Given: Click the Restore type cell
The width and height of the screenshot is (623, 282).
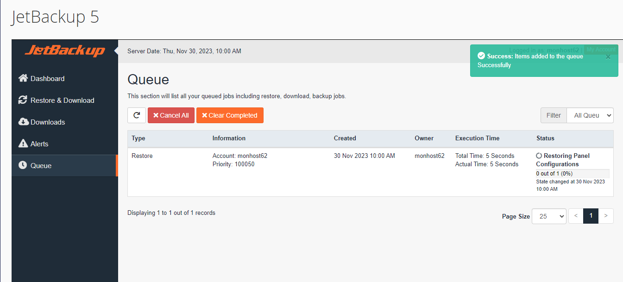Looking at the screenshot, I should pos(142,156).
